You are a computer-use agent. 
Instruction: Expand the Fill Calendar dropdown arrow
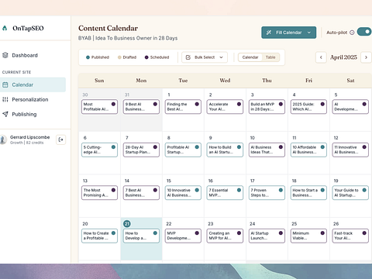coord(309,33)
